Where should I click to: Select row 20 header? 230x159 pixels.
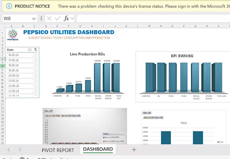tap(2, 101)
